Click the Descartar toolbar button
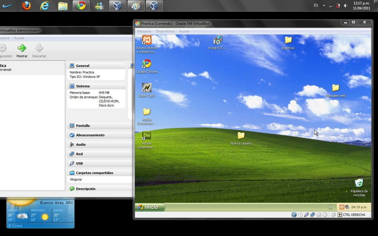Screen dimensions: 378x236 tap(39, 51)
